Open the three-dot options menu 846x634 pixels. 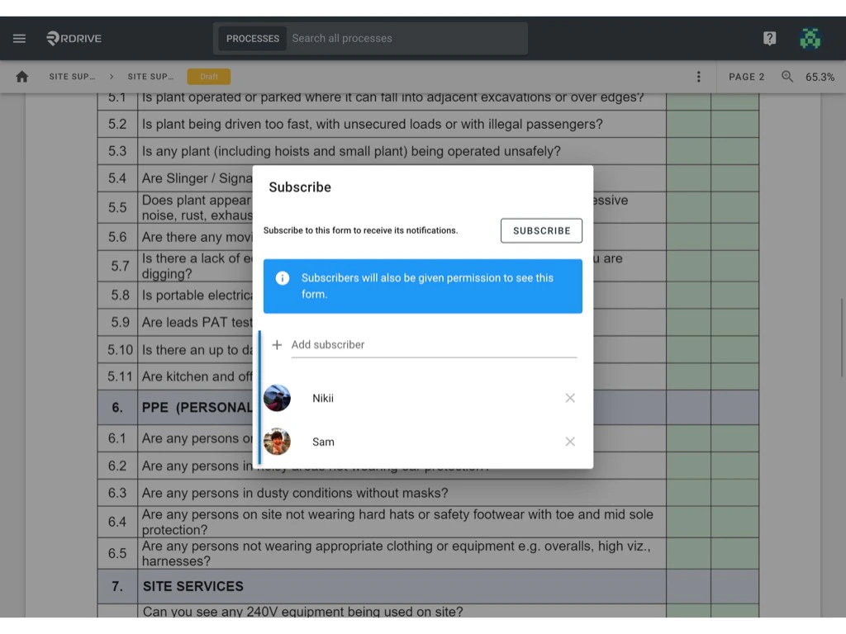(699, 76)
